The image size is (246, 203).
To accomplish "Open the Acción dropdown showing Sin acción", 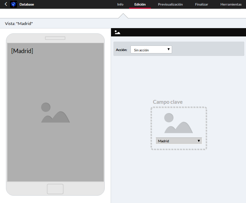I will click(151, 50).
